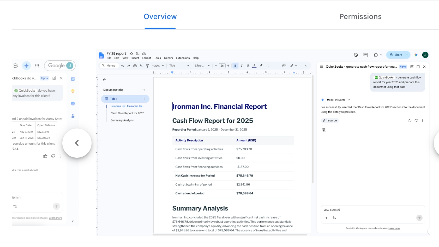Activate the paint format roller tool

pyautogui.click(x=147, y=66)
